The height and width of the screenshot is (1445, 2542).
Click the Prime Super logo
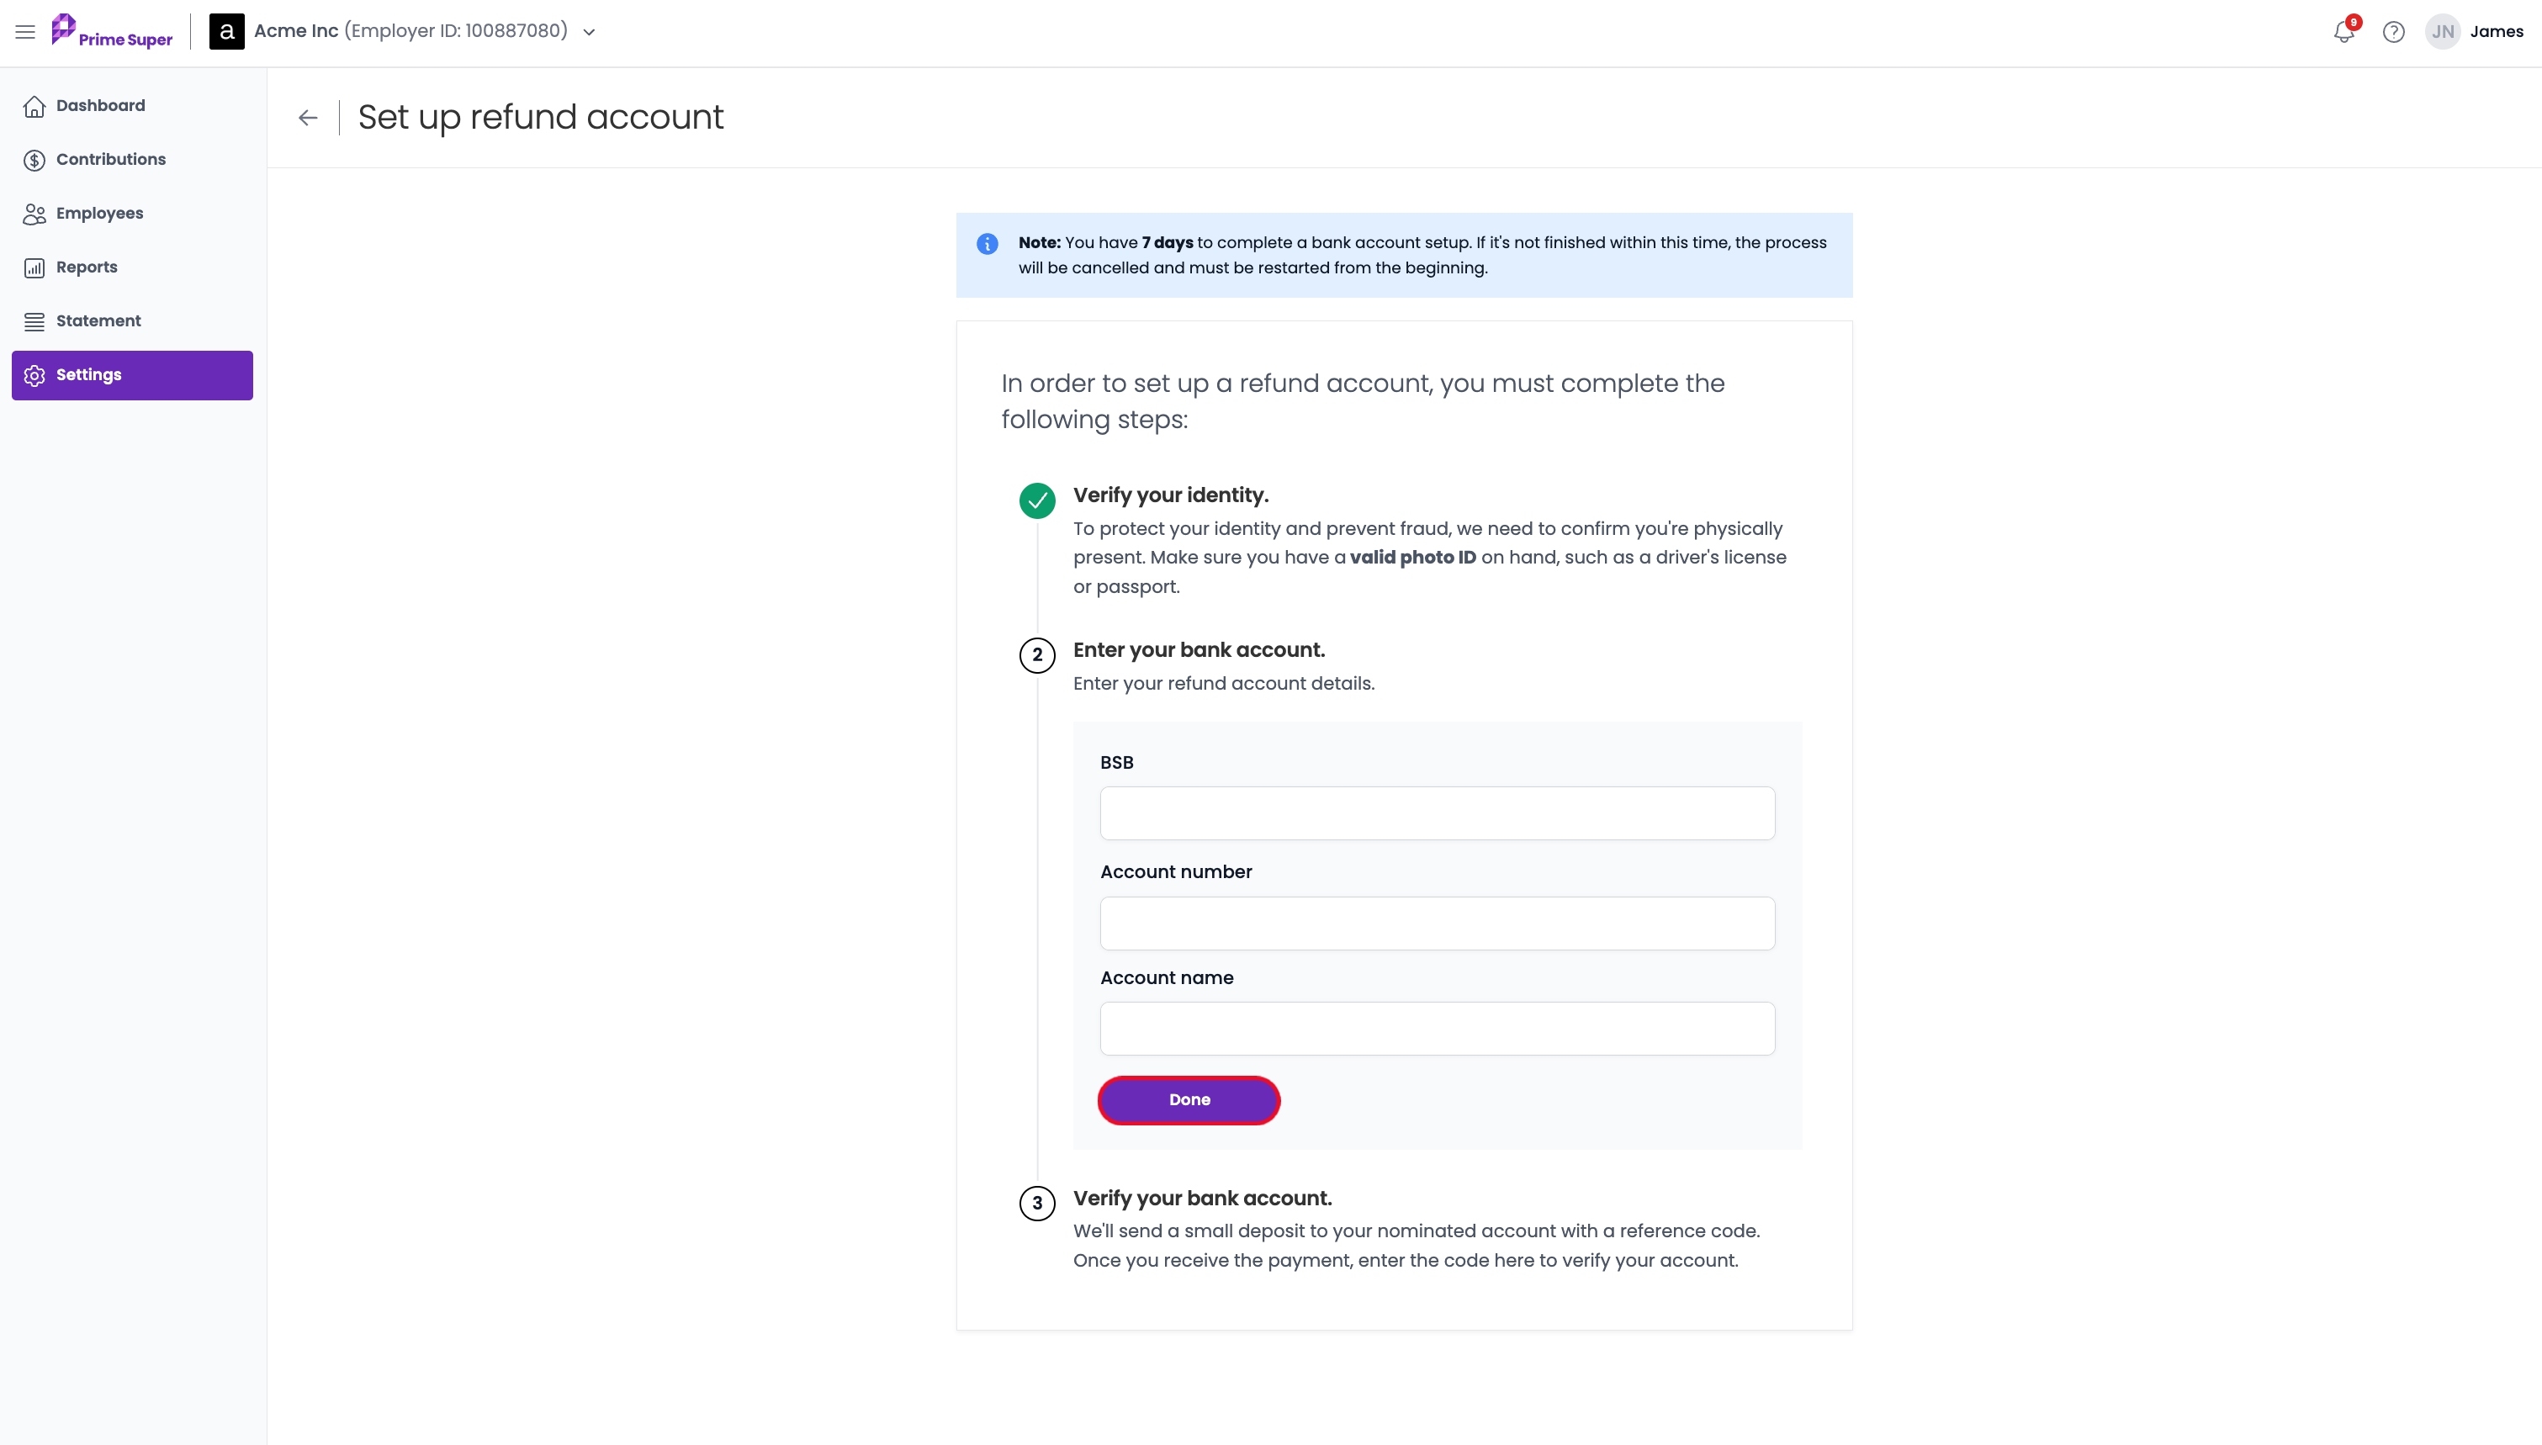pyautogui.click(x=112, y=32)
